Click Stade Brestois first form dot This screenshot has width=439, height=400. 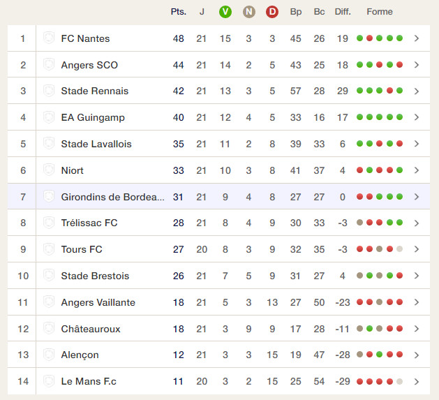click(x=359, y=276)
